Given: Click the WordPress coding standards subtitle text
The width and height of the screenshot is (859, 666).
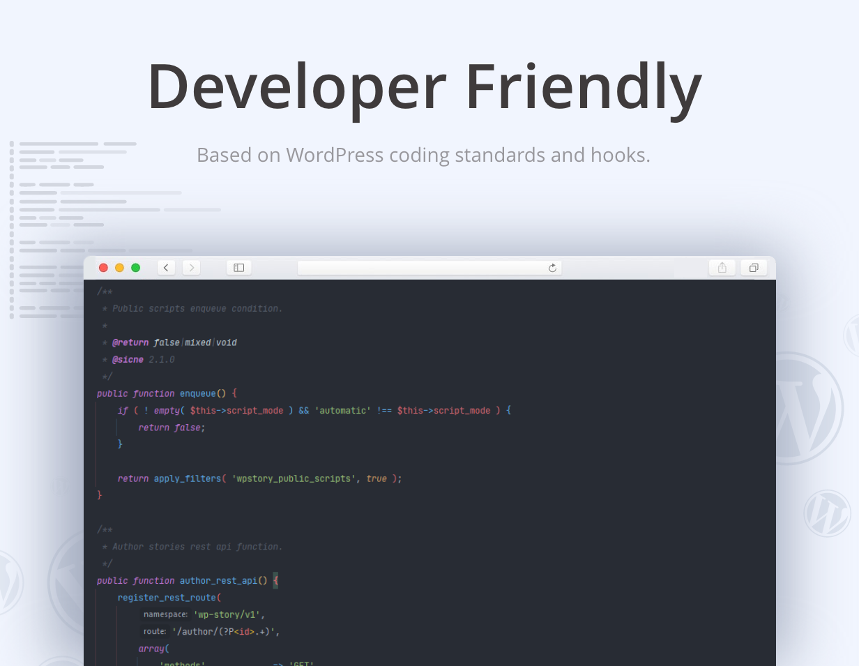Looking at the screenshot, I should [x=423, y=154].
